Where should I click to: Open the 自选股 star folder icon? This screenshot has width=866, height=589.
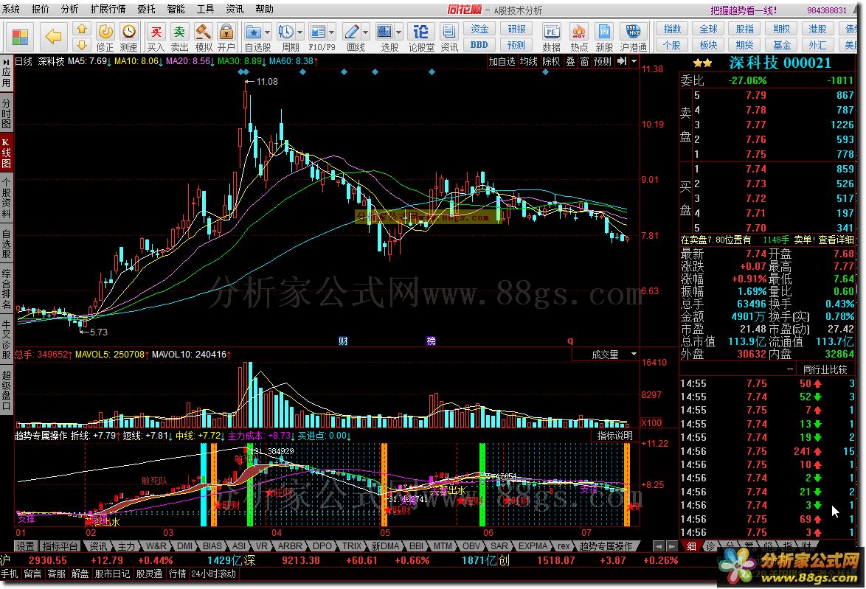click(254, 32)
